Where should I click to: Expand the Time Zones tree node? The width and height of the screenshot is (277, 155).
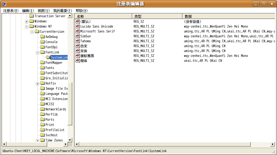point(37,141)
